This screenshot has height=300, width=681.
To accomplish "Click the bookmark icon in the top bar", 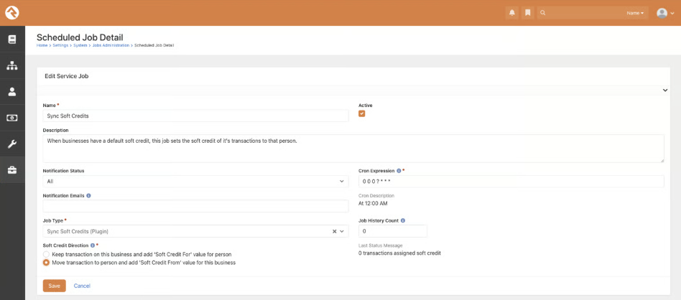I will coord(527,13).
